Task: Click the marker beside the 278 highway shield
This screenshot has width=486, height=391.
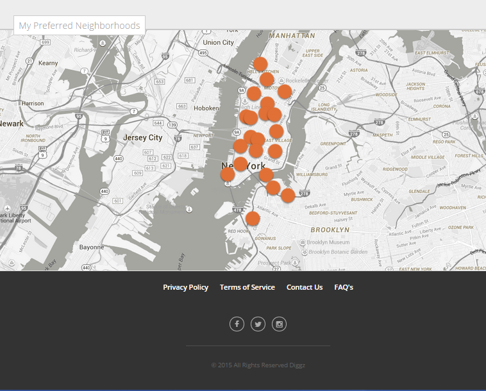Action: 288,195
